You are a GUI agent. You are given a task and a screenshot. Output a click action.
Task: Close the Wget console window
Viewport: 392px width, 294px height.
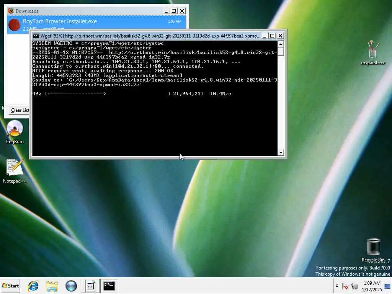tap(280, 36)
